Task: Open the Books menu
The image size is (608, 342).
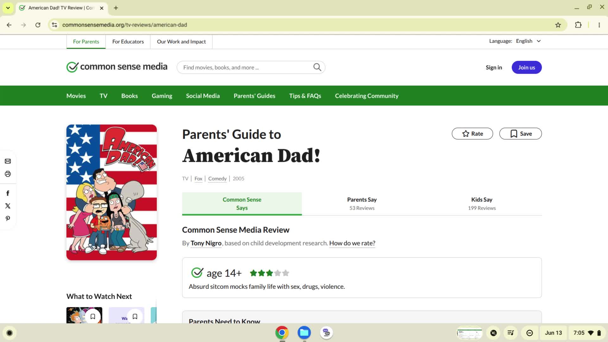Action: click(130, 96)
